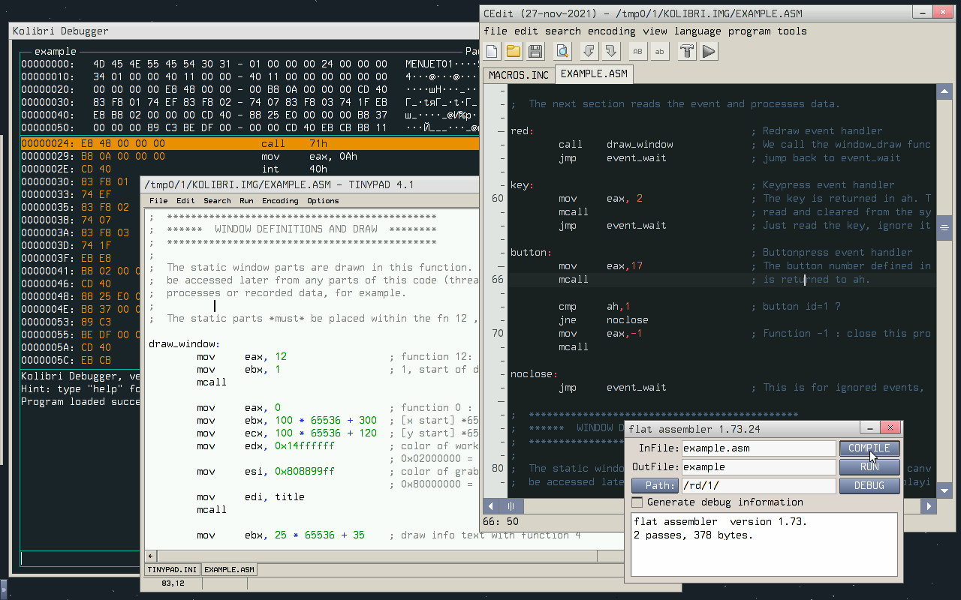This screenshot has width=961, height=600.
Task: Open the Run menu in Tinypad
Action: (x=246, y=200)
